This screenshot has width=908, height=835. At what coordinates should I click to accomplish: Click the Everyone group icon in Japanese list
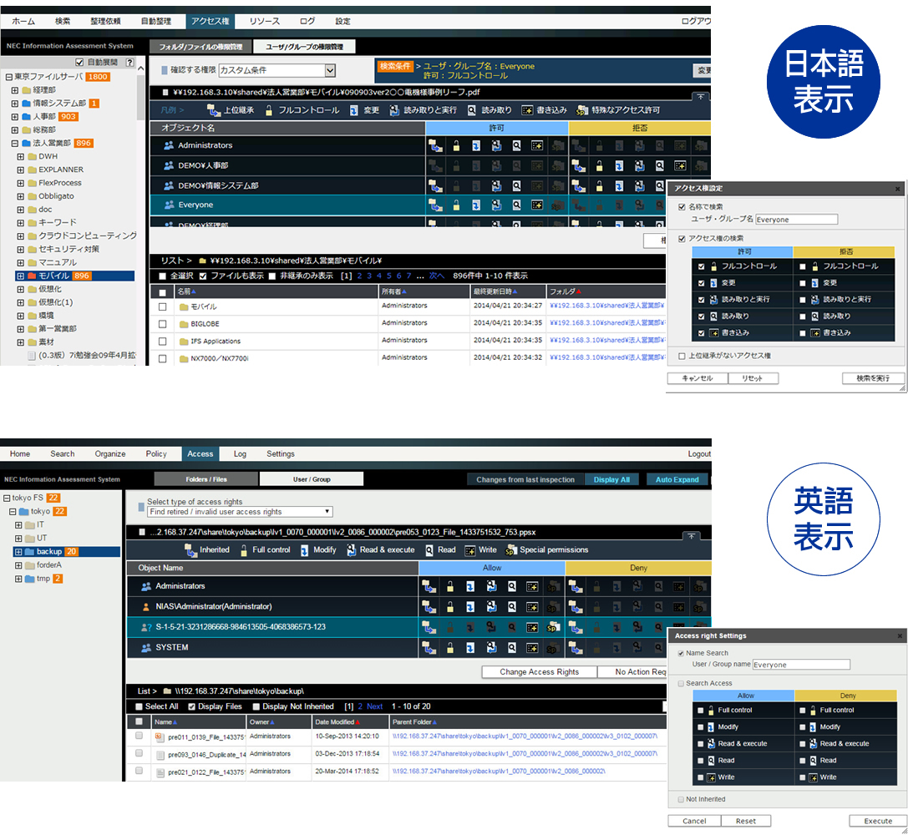pos(169,205)
